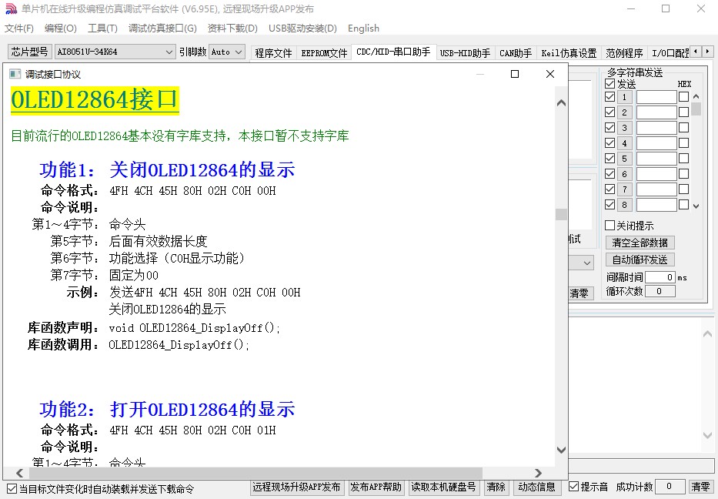Open the Keil仿真设置 tab
This screenshot has height=499, width=718.
tap(569, 53)
